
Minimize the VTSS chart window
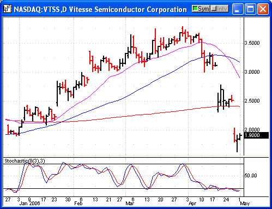pyautogui.click(x=238, y=9)
